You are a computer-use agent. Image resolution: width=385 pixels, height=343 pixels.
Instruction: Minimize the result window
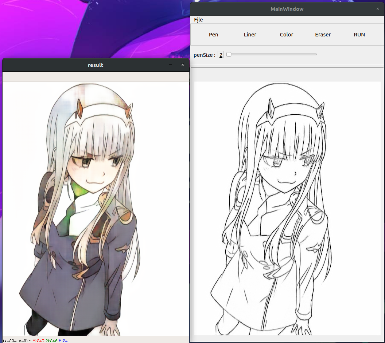point(170,65)
